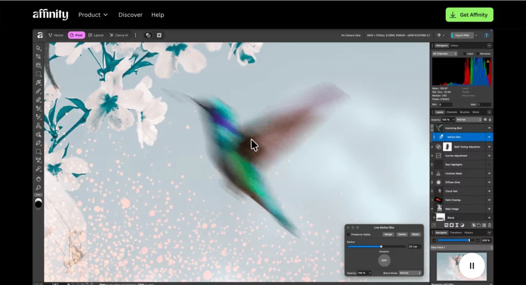Pause the video playback

coord(472,266)
